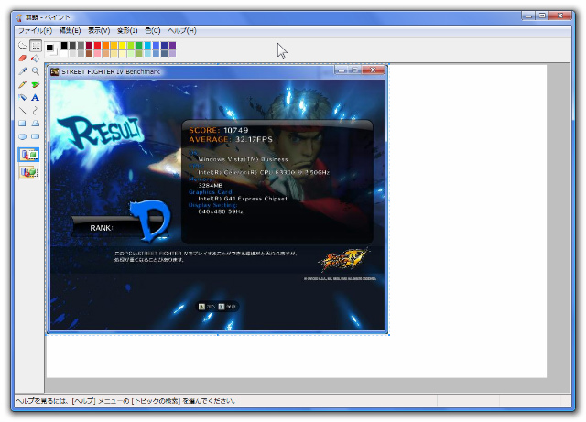Select the pink color swatch
This screenshot has height=422, width=586.
tap(97, 53)
